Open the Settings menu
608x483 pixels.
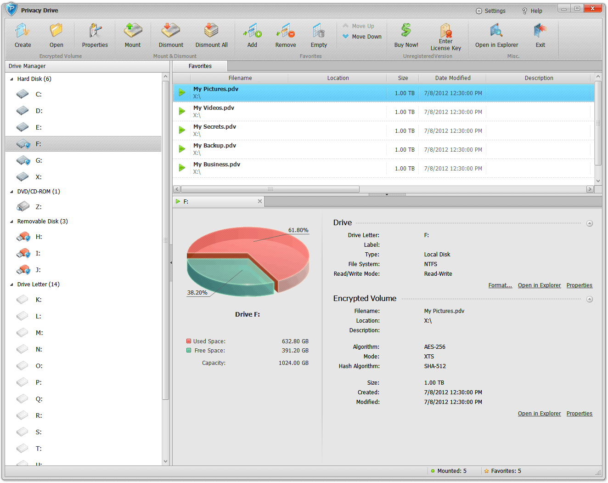[x=490, y=10]
